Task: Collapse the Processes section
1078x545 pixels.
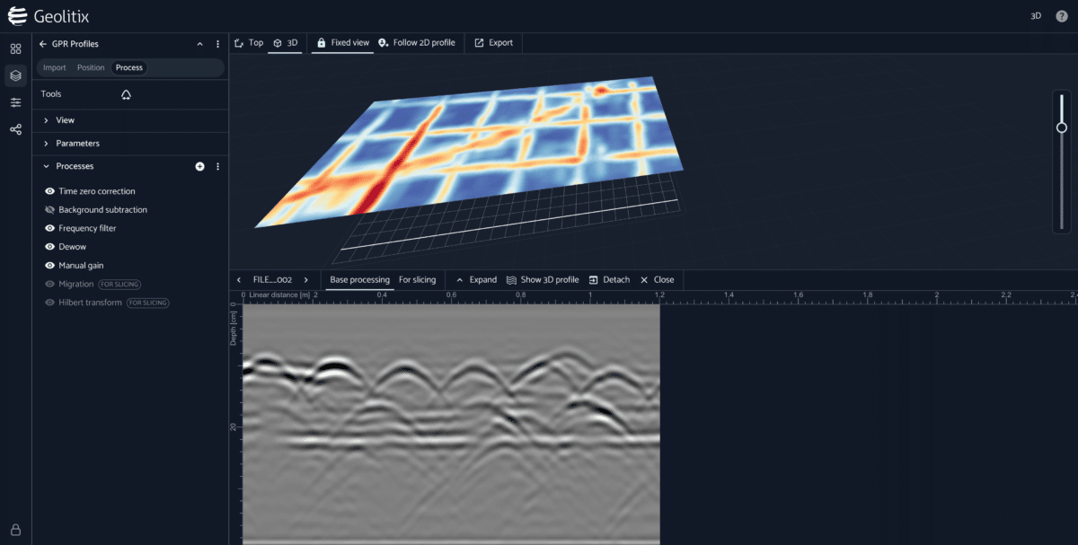Action: point(46,166)
